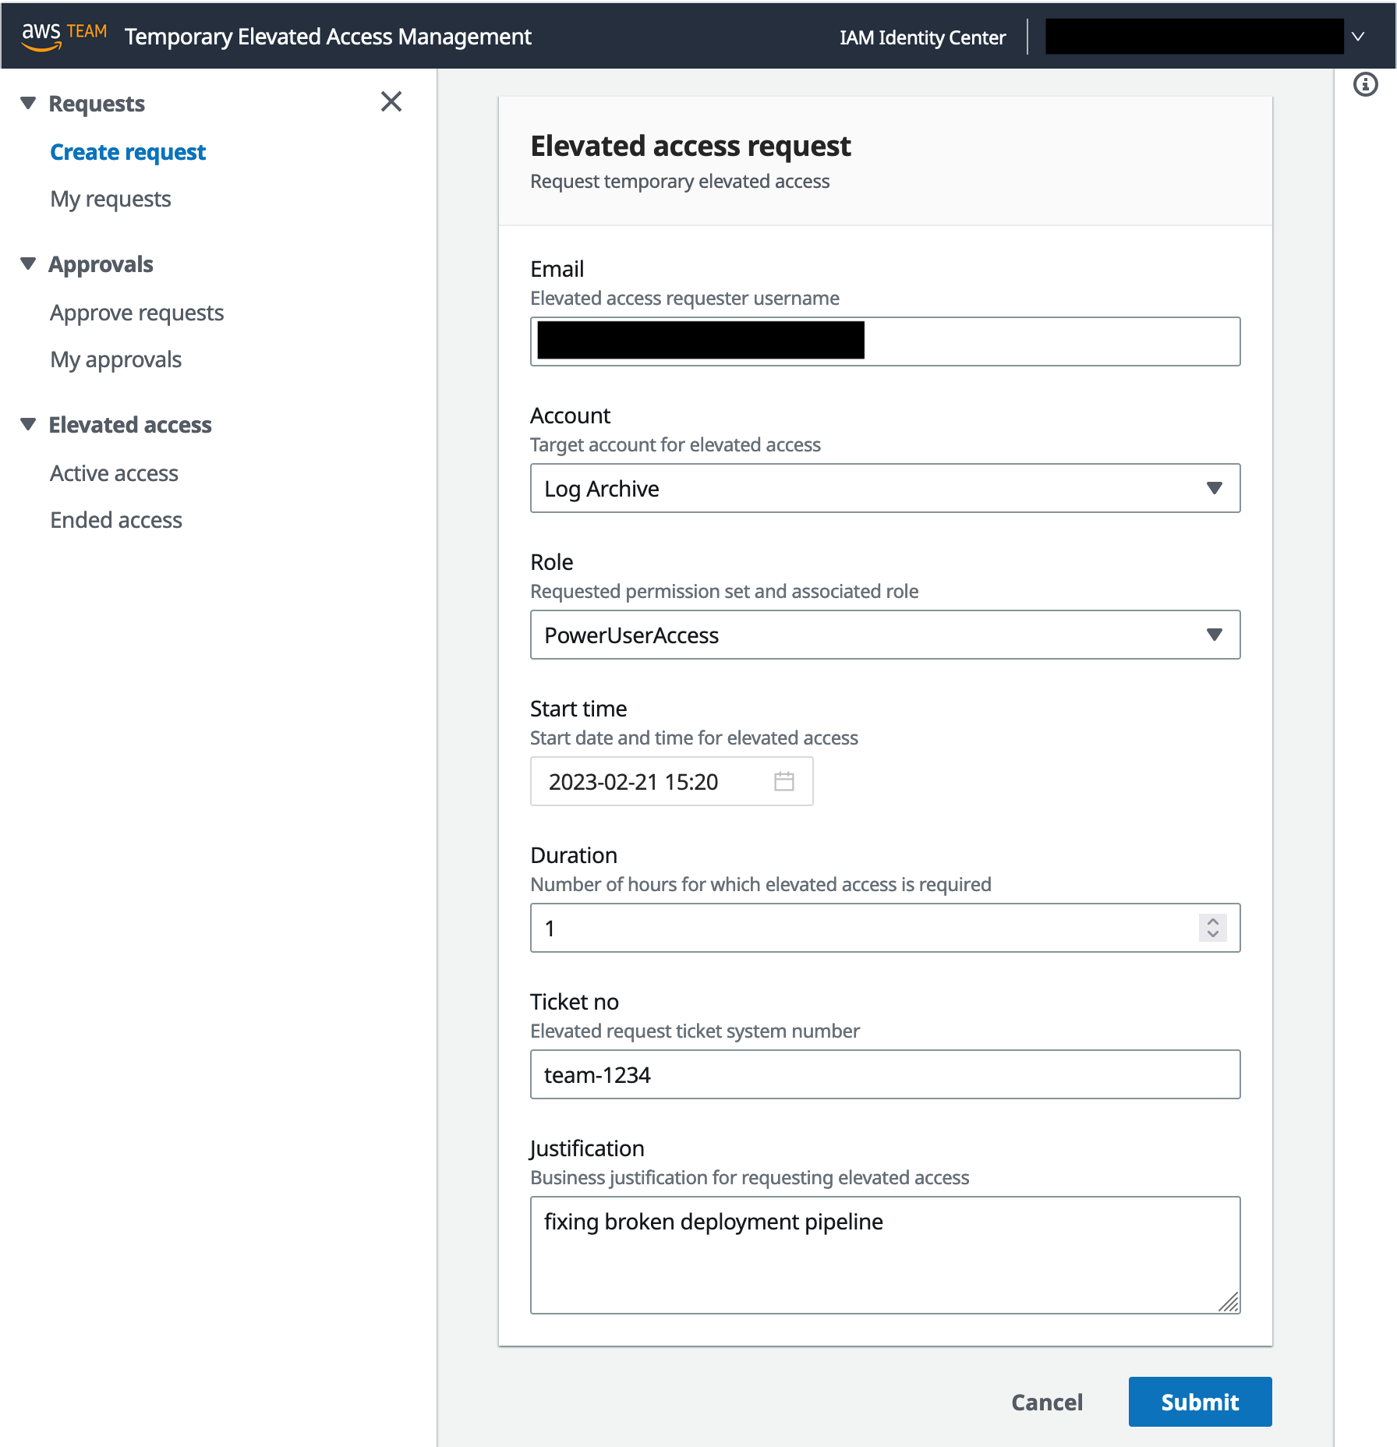Click the info icon in the top corner
This screenshot has width=1397, height=1447.
1366,84
